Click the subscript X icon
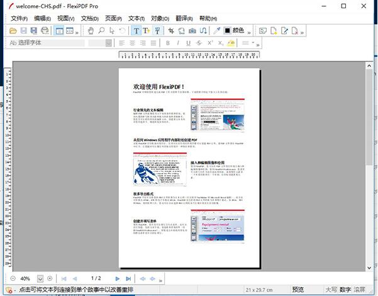Screen dimensions: 378x296 [x=221, y=43]
